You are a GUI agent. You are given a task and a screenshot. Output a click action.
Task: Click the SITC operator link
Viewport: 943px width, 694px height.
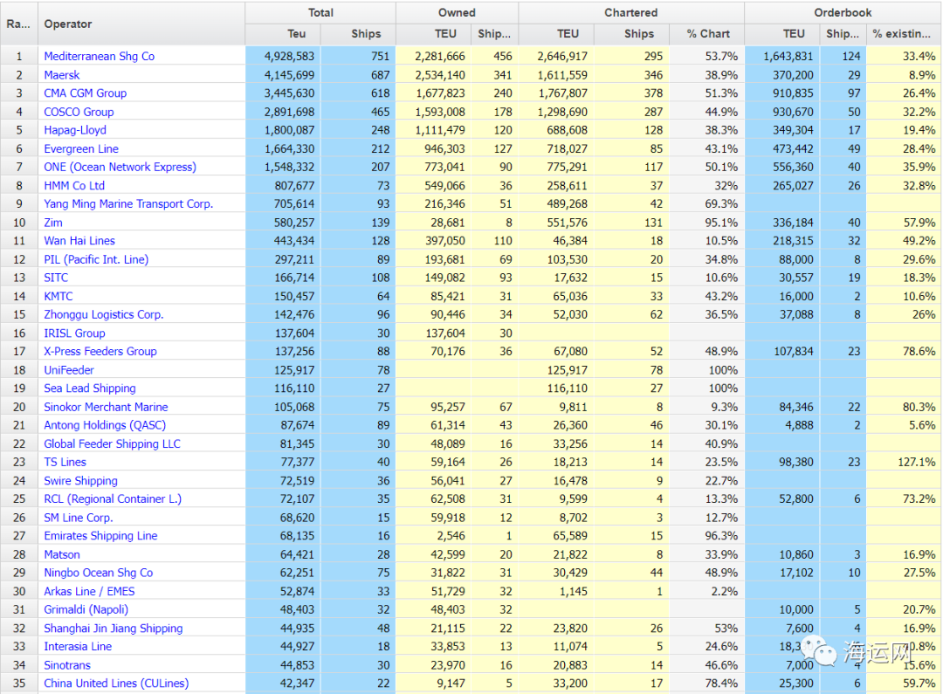[56, 278]
